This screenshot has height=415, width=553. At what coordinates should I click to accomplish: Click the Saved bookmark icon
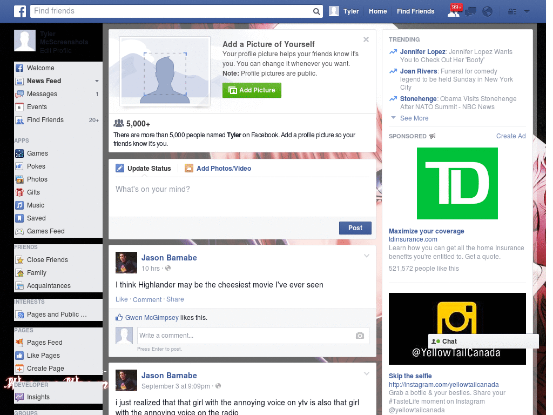19,218
